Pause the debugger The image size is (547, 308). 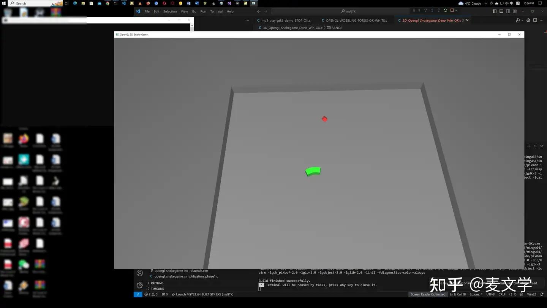[419, 11]
